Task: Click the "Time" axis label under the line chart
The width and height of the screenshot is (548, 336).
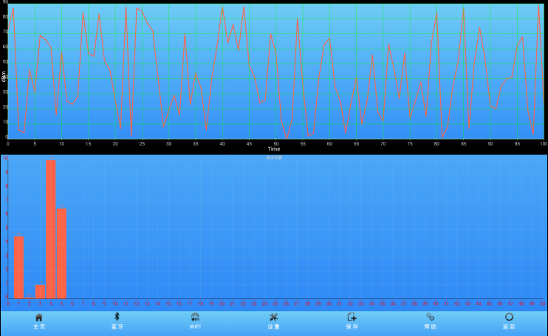Action: 274,149
